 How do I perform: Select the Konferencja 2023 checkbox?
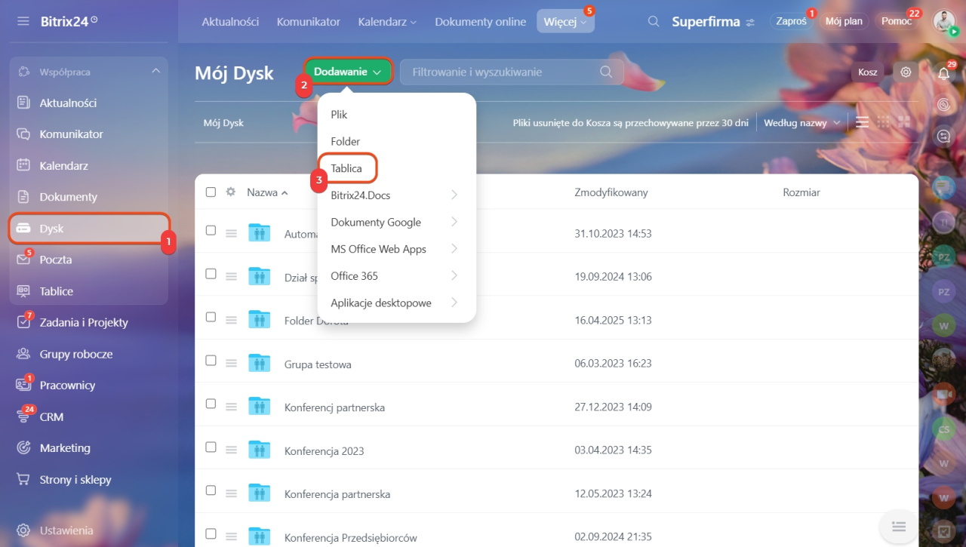point(211,447)
